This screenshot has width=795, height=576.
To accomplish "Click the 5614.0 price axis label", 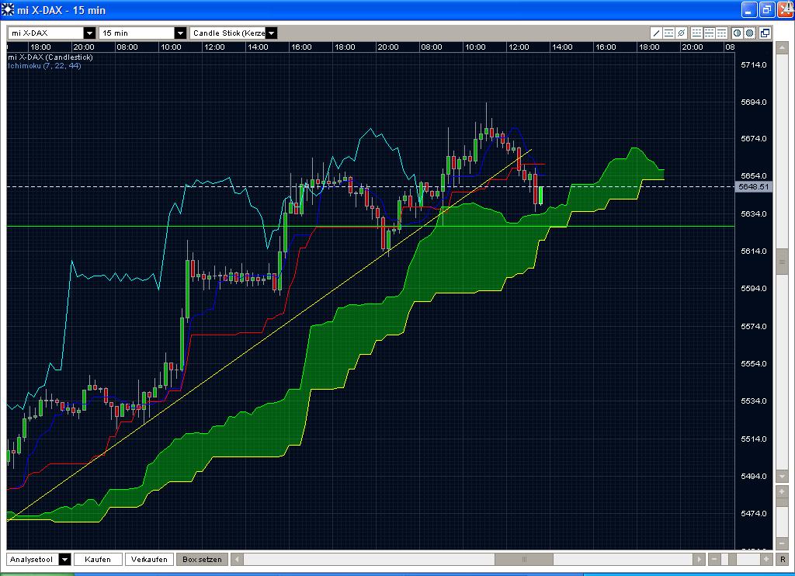I will coord(753,251).
